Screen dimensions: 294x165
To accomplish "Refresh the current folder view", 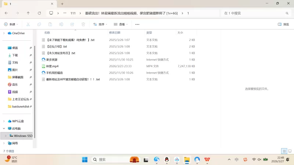I will point(39,13).
